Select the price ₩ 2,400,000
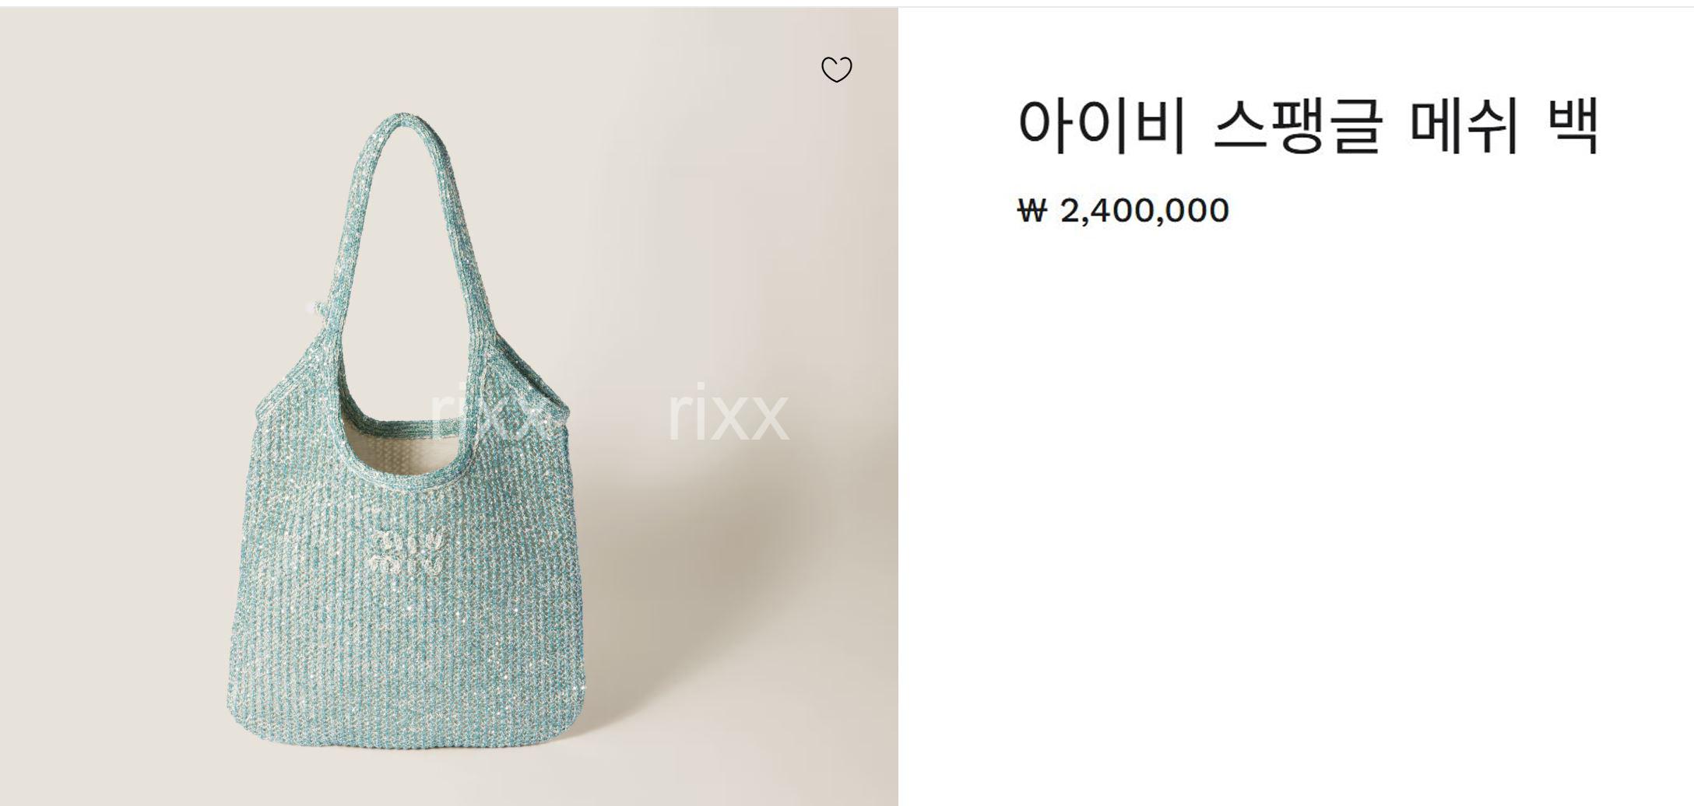Screen dimensions: 1694x806 click(x=1123, y=210)
